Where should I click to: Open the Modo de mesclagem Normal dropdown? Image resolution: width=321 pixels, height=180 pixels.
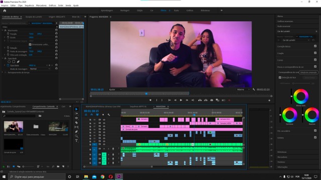click(40, 69)
